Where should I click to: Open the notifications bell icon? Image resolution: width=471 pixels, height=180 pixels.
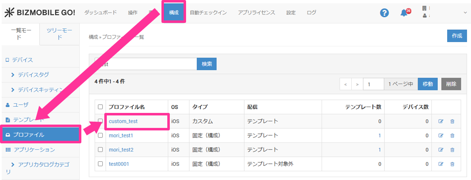coord(404,13)
